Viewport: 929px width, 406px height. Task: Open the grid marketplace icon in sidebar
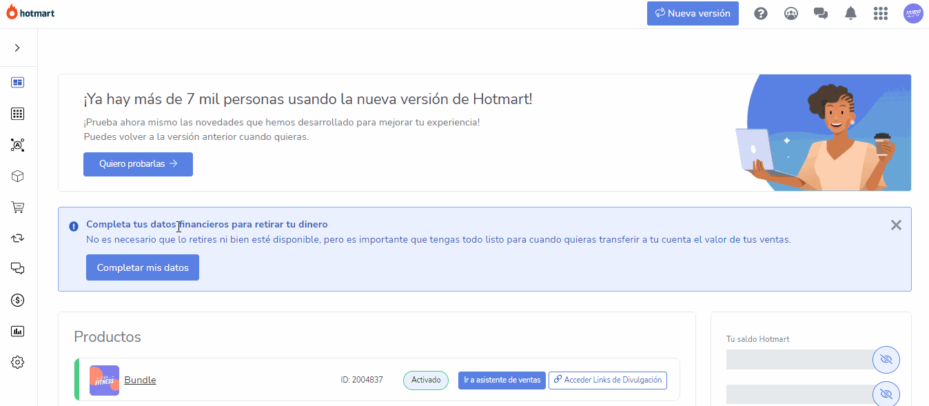pos(18,114)
